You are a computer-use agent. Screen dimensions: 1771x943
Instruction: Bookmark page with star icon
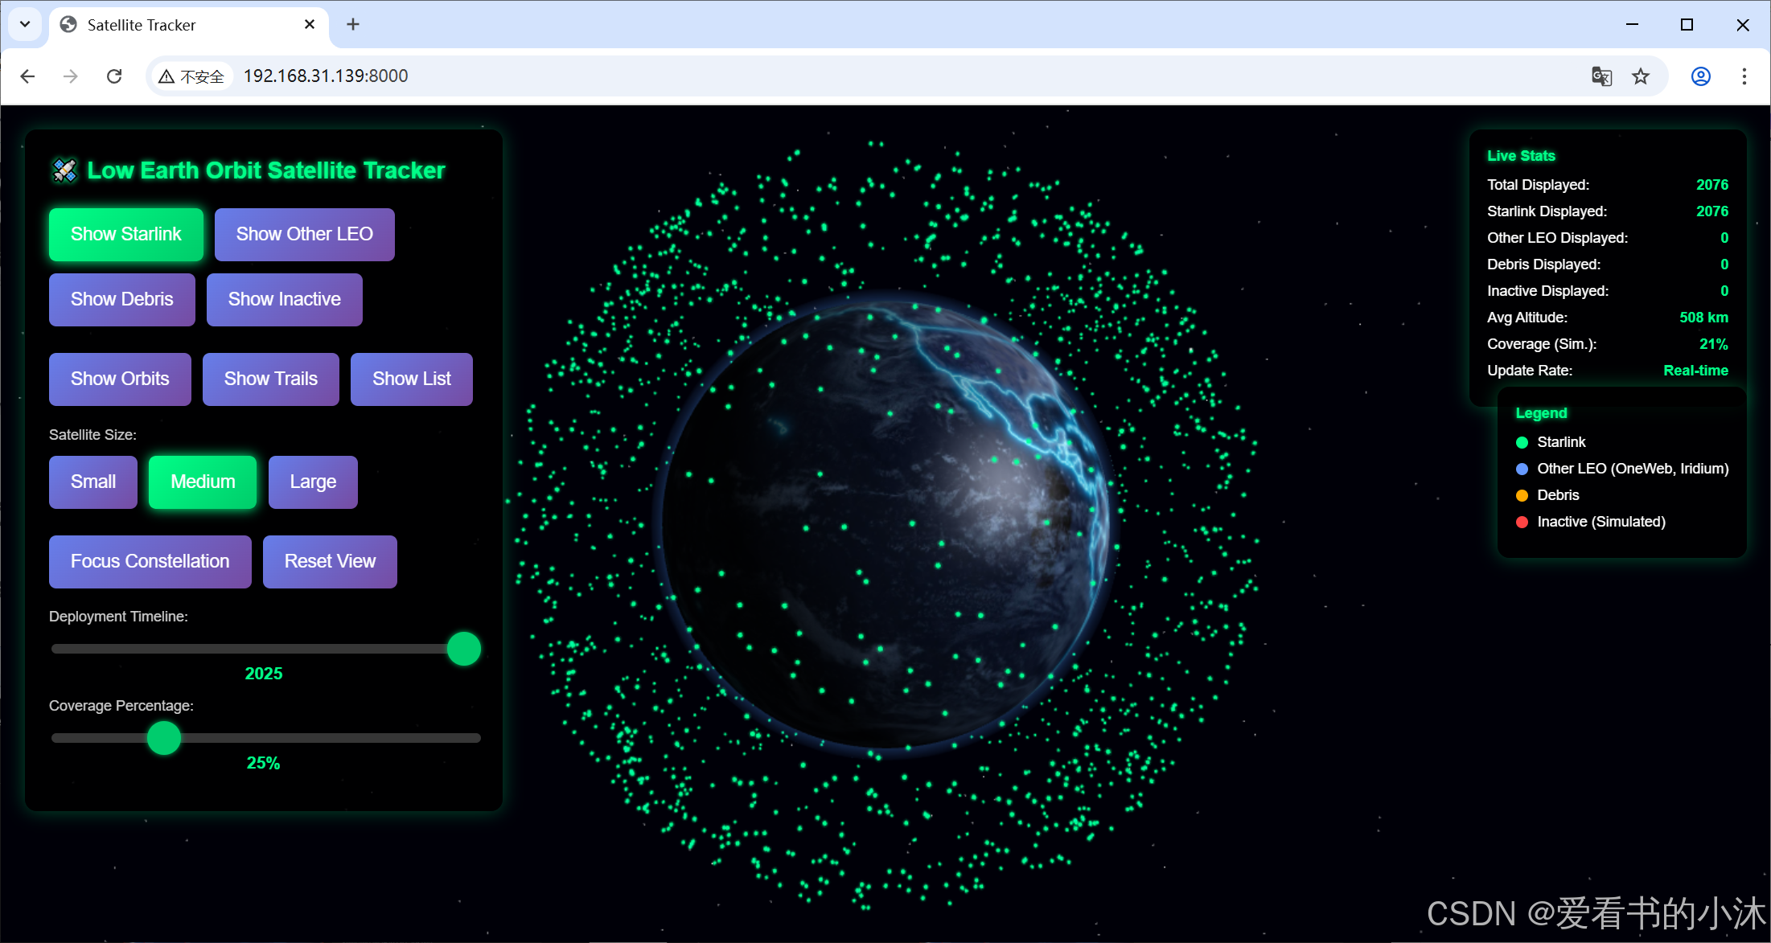click(x=1641, y=76)
